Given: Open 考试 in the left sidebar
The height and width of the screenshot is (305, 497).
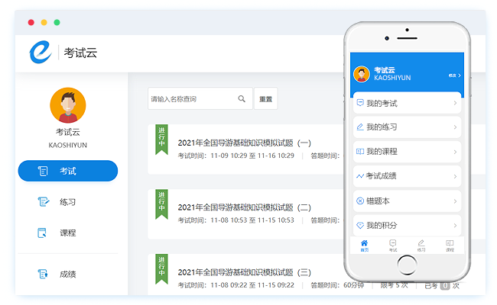Looking at the screenshot, I should [67, 171].
